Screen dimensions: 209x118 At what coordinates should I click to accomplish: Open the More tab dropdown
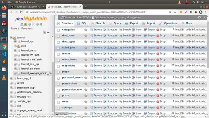pos(187,23)
